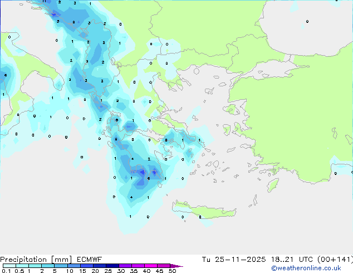The width and height of the screenshot is (353, 273).
Task: Pick the 25–30 mm navy legend swatch
Action: click(112, 266)
